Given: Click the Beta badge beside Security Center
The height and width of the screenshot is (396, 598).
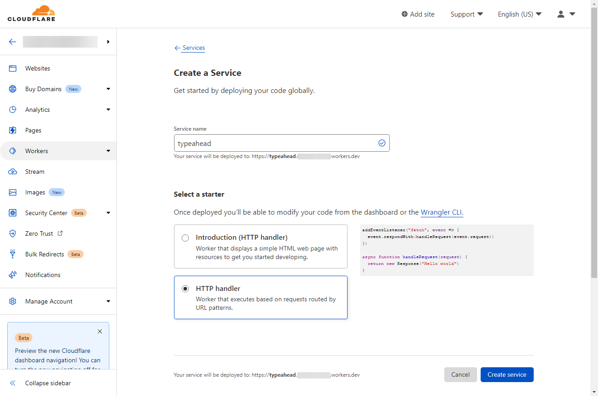Looking at the screenshot, I should [79, 213].
